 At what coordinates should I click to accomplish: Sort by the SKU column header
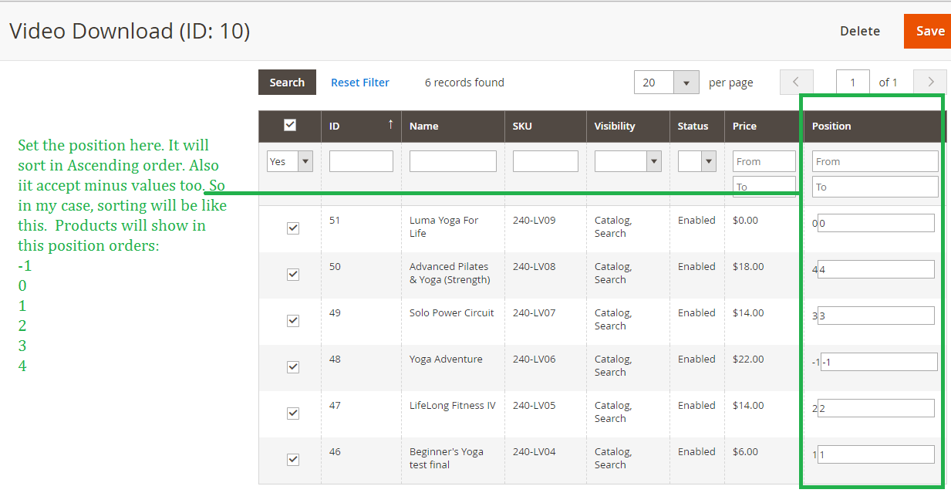(x=522, y=126)
